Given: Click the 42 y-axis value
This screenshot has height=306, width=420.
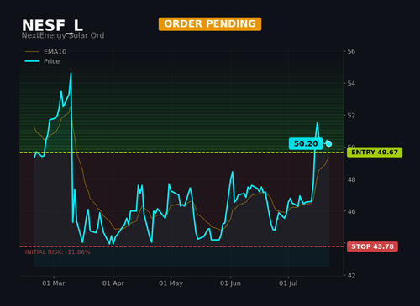Looking at the screenshot, I should 351,276.
